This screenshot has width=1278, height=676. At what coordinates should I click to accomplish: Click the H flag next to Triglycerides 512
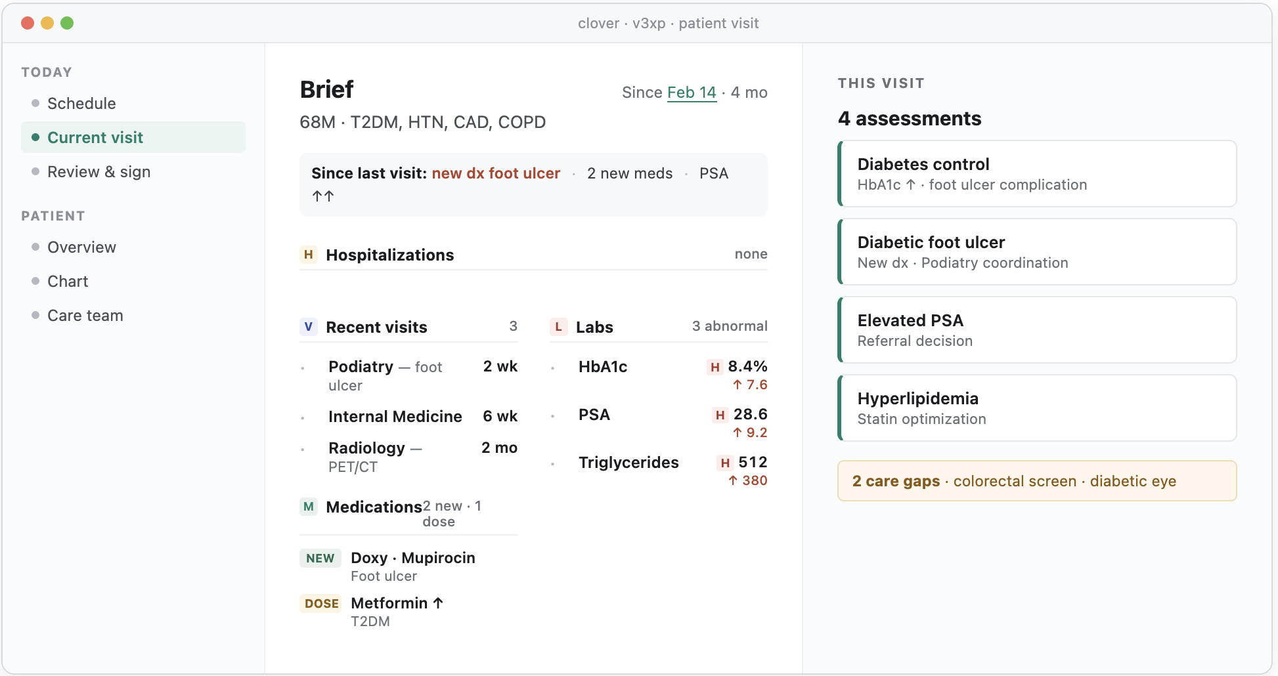coord(725,463)
